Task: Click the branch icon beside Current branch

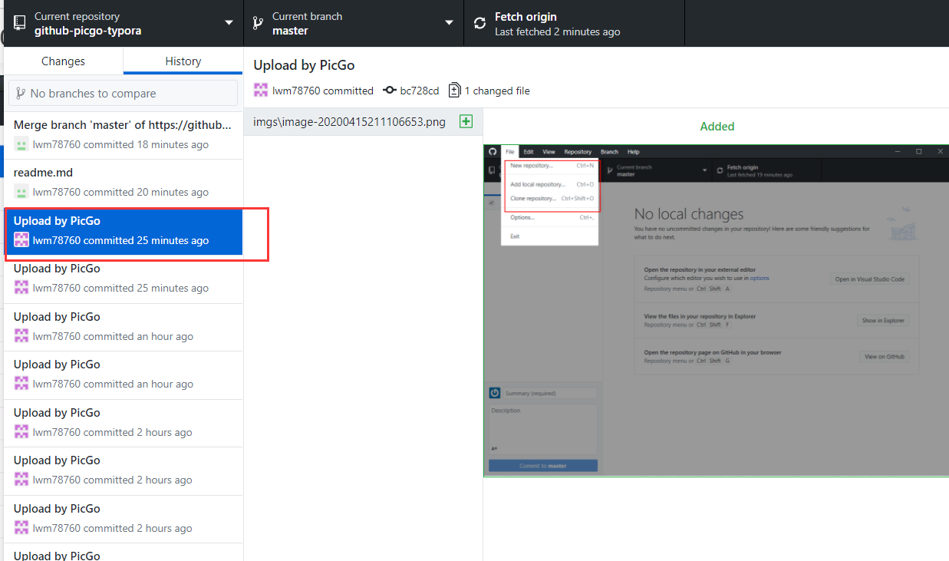Action: click(259, 23)
